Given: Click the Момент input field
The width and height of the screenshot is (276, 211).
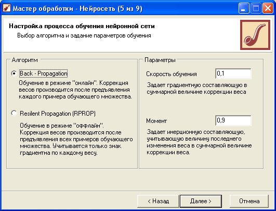Looking at the screenshot, I should click(x=233, y=120).
